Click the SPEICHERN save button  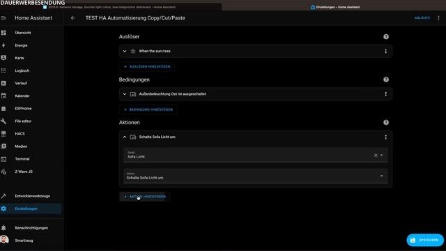(x=425, y=240)
